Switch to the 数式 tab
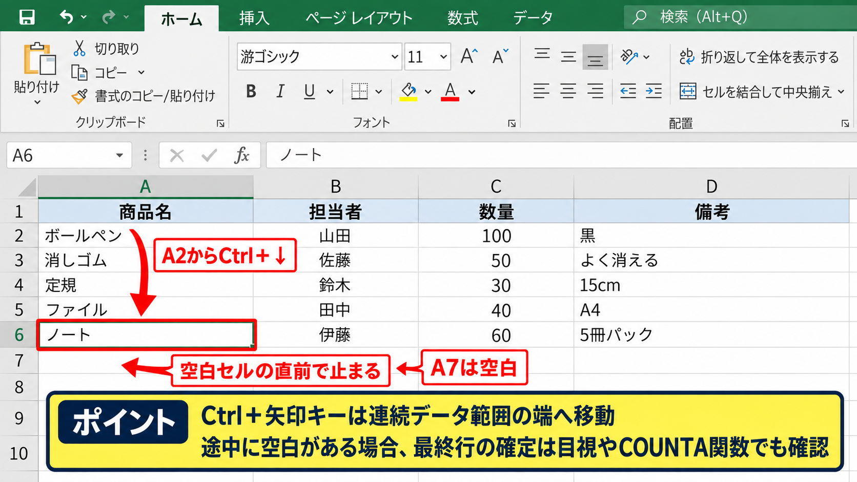This screenshot has height=482, width=857. tap(462, 18)
